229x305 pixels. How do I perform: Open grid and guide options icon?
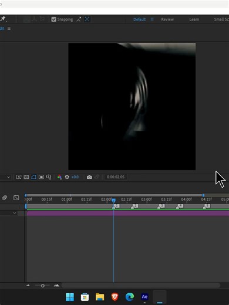click(x=49, y=177)
